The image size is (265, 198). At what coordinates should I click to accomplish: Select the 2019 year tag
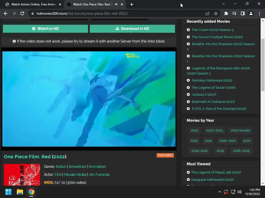[x=220, y=151]
